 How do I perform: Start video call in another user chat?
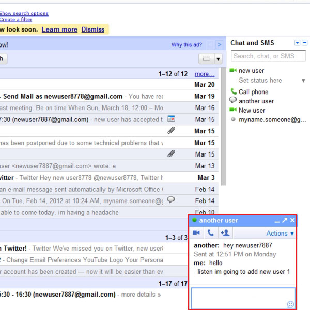tap(196, 233)
